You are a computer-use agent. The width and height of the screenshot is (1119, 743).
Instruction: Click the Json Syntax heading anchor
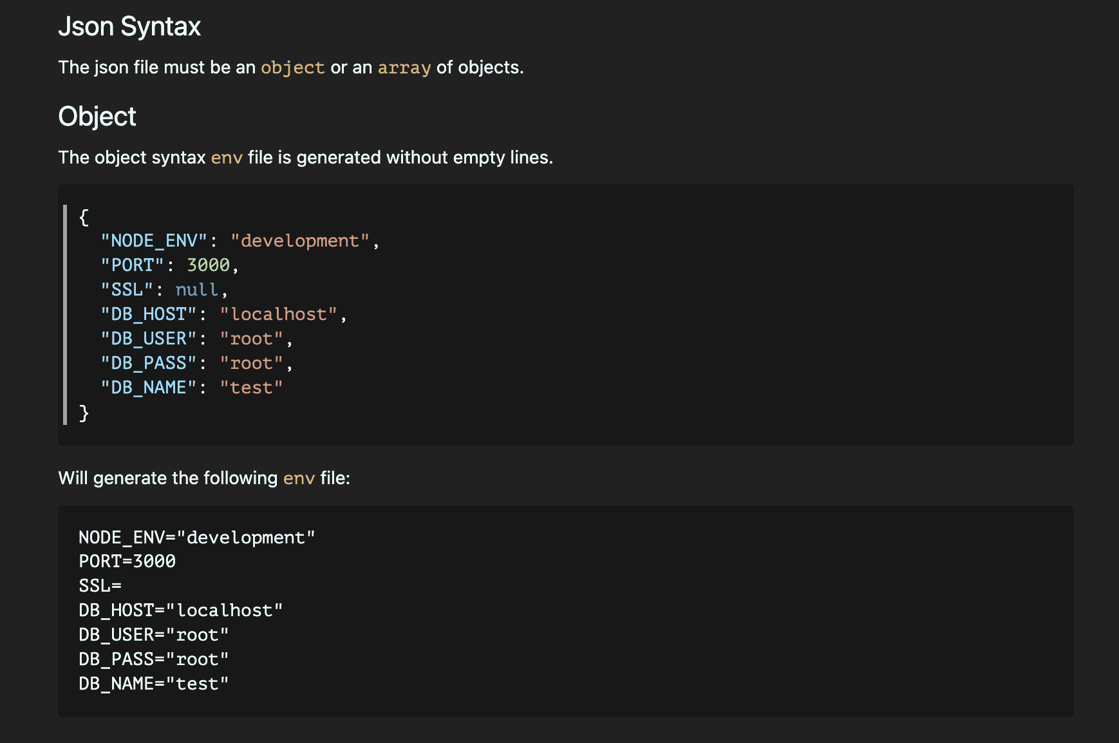coord(129,26)
